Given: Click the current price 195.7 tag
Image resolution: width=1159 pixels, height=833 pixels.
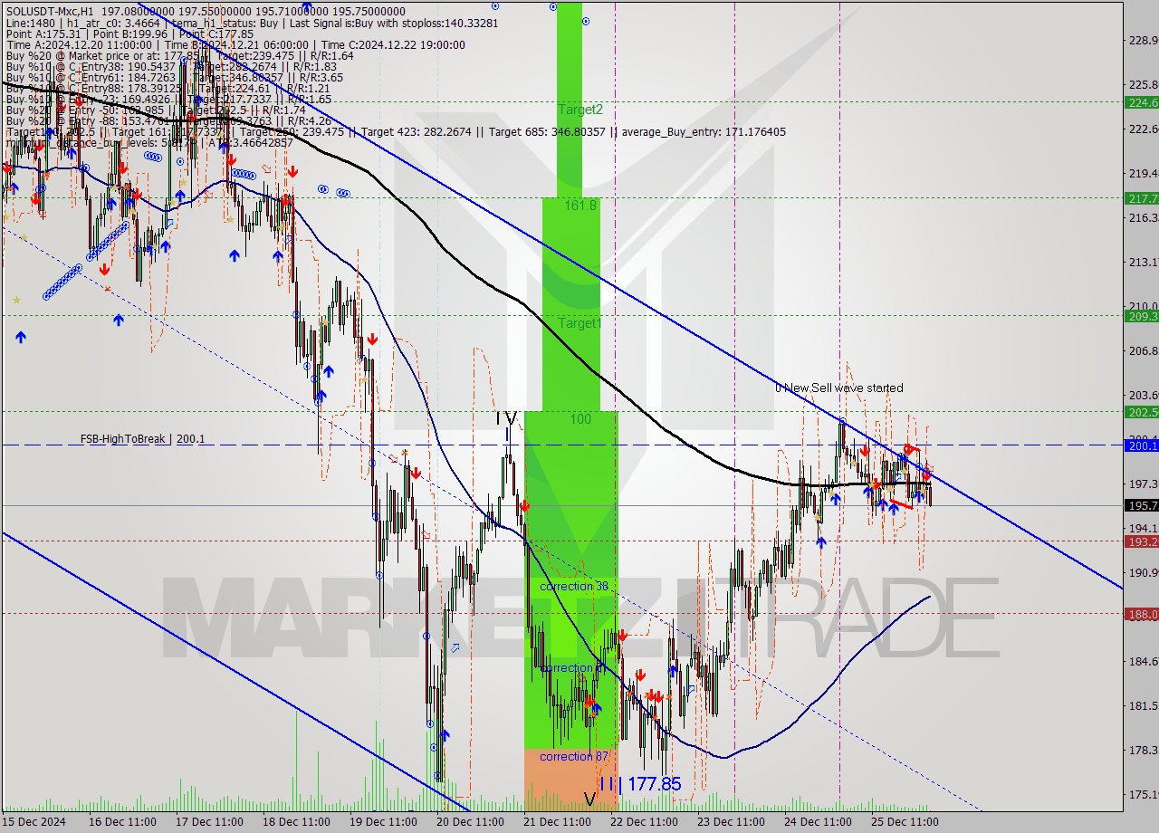Looking at the screenshot, I should 1141,505.
